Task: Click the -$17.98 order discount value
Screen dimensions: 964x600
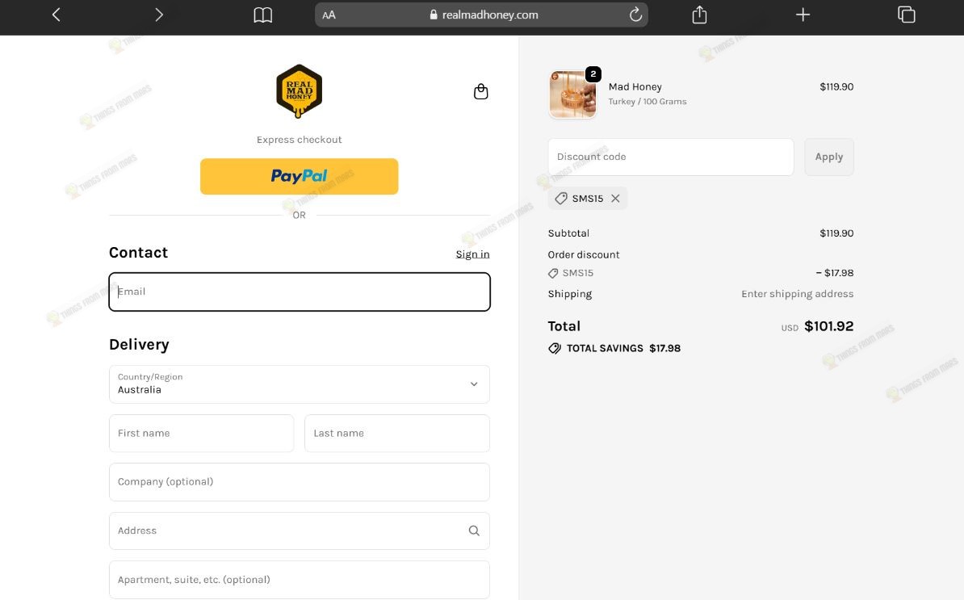Action: (834, 273)
